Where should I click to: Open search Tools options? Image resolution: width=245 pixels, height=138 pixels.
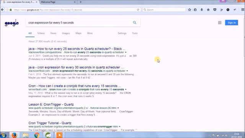(135, 33)
